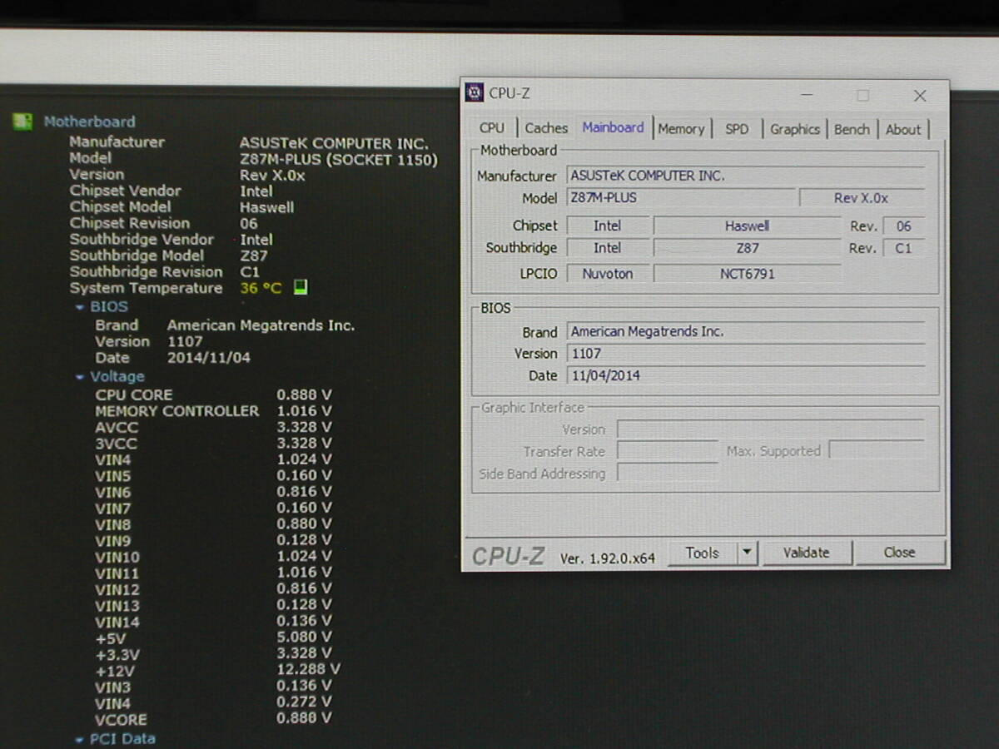Click the VIN14 voltage row
Image resolution: width=999 pixels, height=749 pixels.
pyautogui.click(x=213, y=622)
